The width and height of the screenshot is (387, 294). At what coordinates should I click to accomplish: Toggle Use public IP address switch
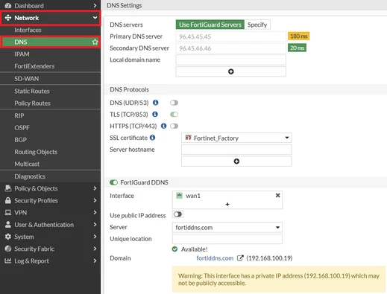pos(177,214)
